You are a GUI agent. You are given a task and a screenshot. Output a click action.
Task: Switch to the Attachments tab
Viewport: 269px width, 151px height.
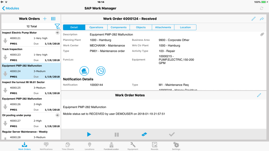(x=163, y=27)
